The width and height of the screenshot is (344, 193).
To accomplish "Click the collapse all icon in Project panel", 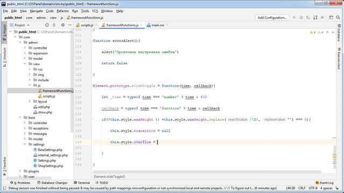I will [x=54, y=25].
